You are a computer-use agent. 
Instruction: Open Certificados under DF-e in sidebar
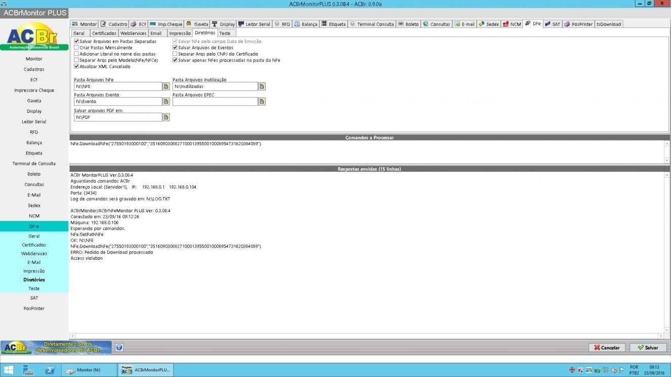pos(34,245)
